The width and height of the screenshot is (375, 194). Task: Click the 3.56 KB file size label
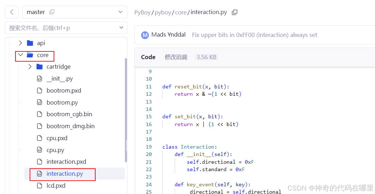pos(206,57)
